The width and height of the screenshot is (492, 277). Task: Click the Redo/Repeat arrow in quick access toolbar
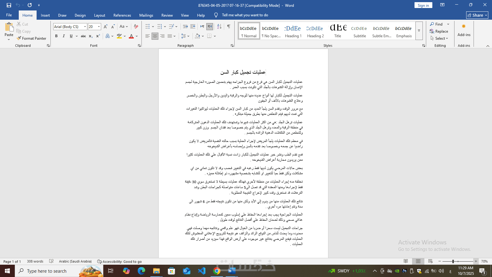30,5
